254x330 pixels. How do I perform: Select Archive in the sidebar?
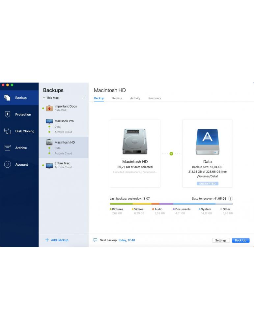point(19,148)
